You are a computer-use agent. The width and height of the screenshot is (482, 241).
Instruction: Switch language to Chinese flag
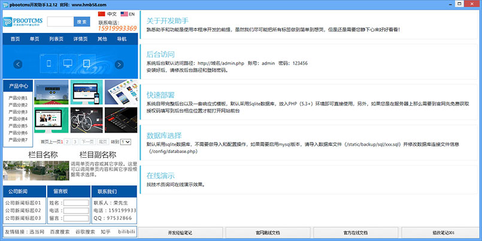coord(101,13)
